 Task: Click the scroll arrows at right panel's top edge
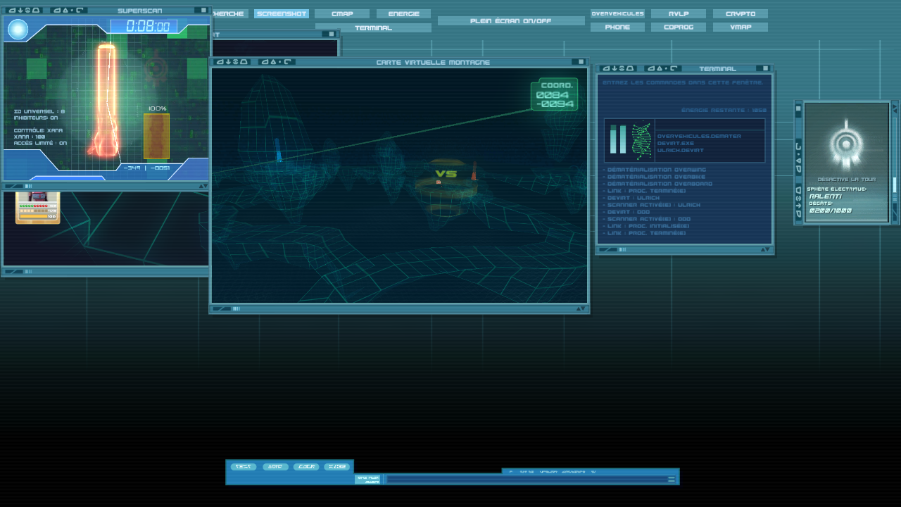tap(895, 109)
